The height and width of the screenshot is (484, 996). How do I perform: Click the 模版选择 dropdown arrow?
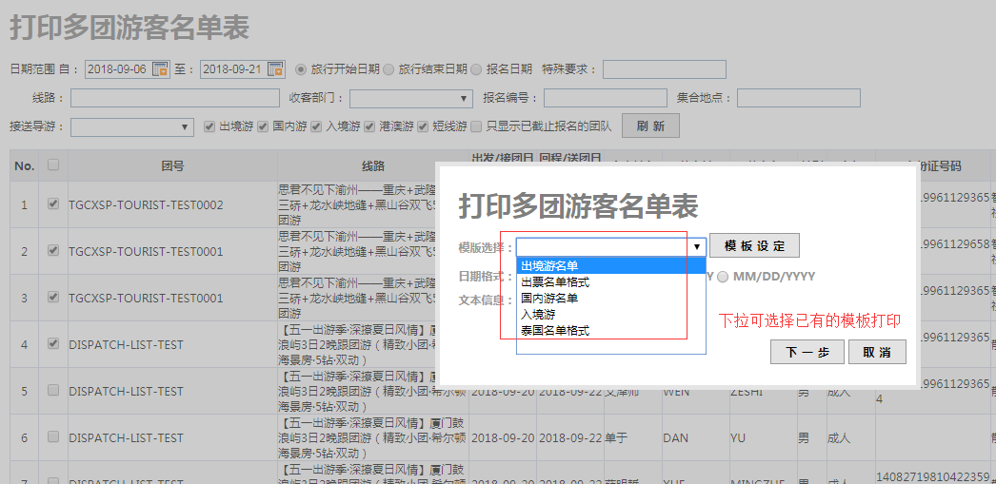click(697, 247)
